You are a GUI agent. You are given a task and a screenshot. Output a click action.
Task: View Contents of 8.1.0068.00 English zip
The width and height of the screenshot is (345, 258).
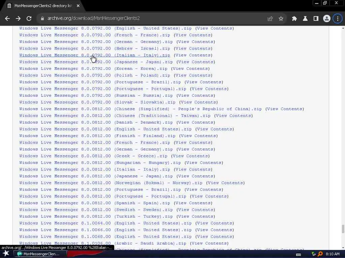coord(215,237)
